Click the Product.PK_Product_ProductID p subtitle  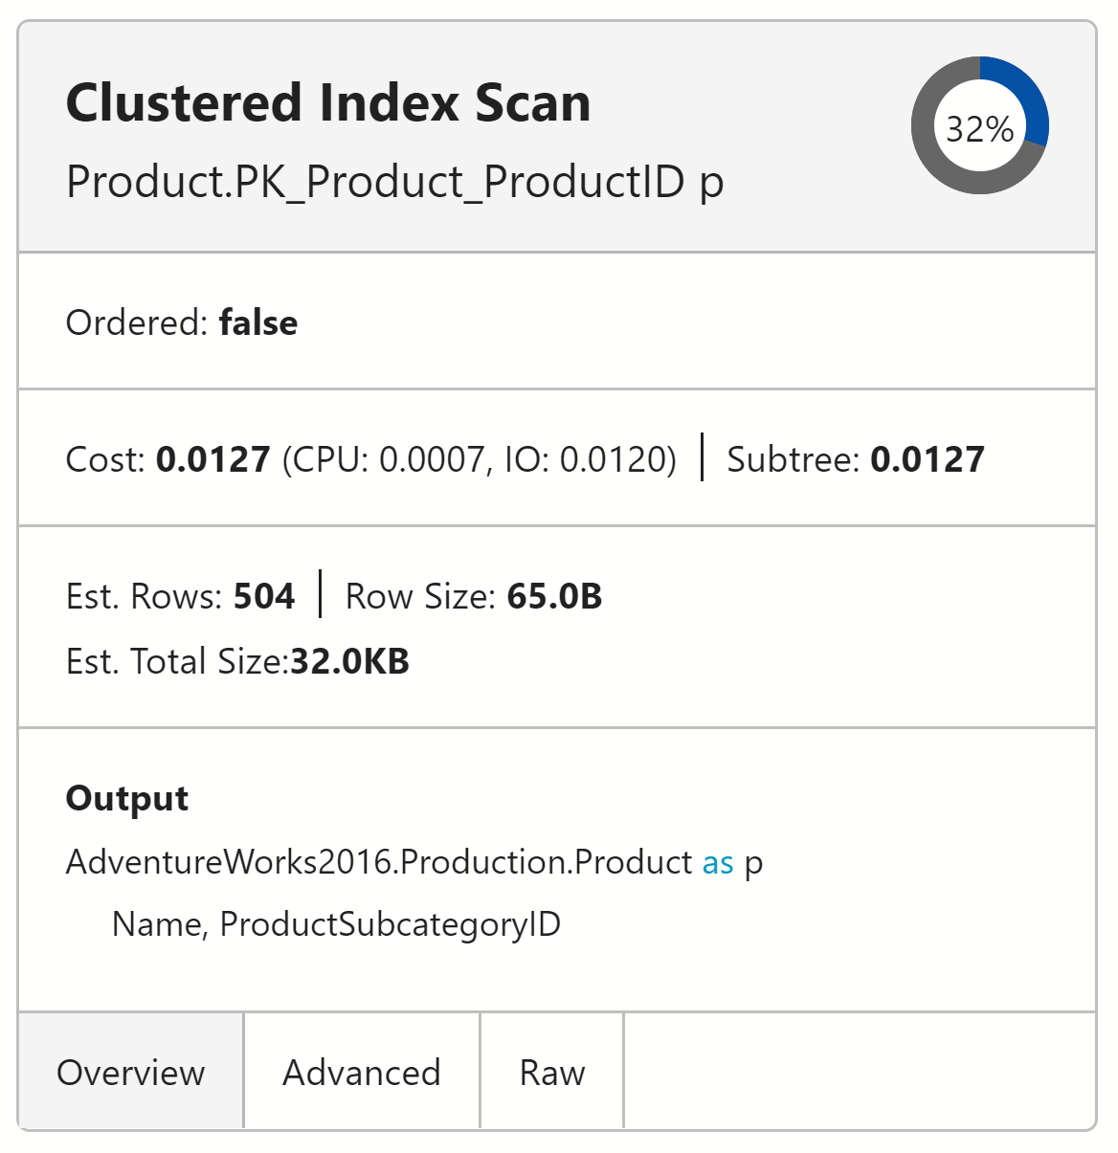394,181
